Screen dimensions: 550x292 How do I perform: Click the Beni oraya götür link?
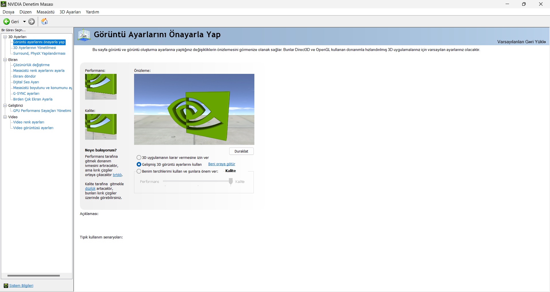coord(222,164)
